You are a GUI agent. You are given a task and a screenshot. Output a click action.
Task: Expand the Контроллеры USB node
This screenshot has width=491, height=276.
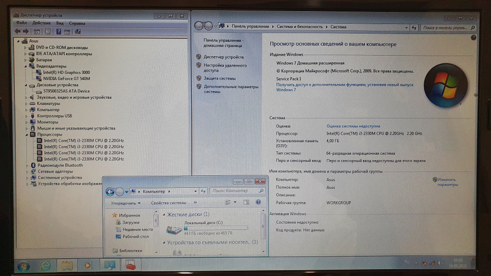click(x=27, y=116)
